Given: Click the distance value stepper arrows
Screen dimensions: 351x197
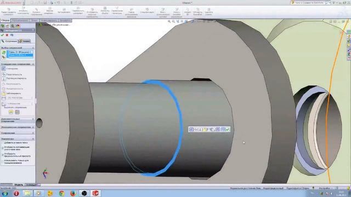Looking at the screenshot, I should pos(32,98).
